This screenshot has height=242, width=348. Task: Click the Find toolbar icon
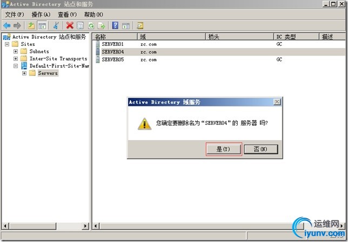click(x=140, y=26)
